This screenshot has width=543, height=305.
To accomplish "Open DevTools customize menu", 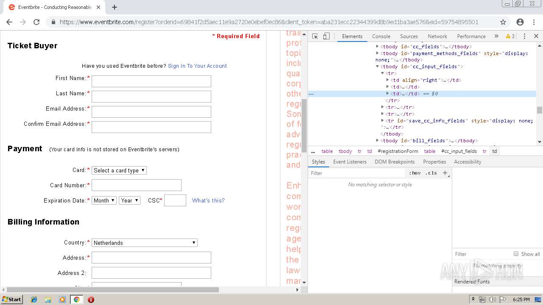I will pyautogui.click(x=524, y=36).
